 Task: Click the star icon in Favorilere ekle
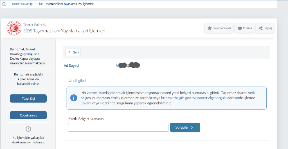point(210,28)
